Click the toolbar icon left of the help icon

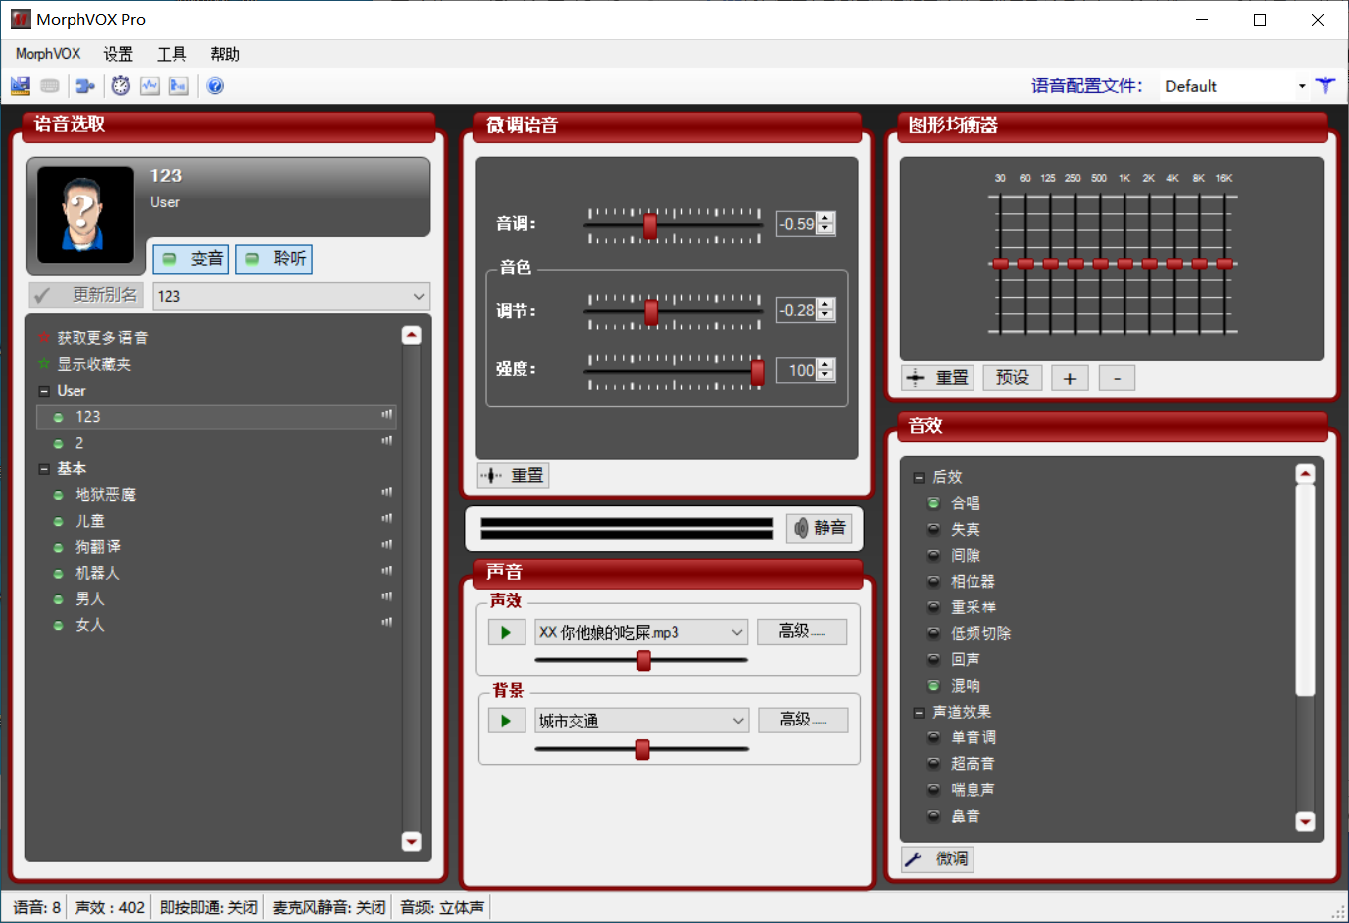(179, 86)
